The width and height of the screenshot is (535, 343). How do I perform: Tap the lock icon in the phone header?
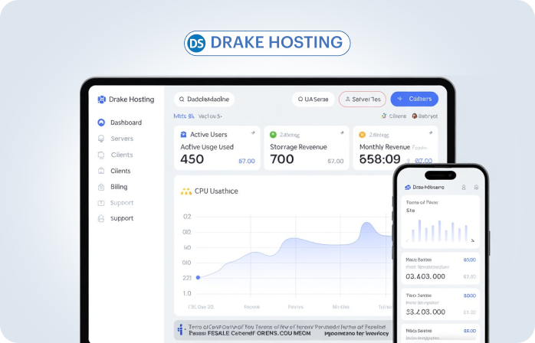476,187
